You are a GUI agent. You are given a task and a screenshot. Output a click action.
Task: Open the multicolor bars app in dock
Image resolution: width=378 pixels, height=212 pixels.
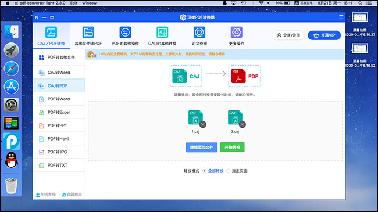click(x=11, y=123)
